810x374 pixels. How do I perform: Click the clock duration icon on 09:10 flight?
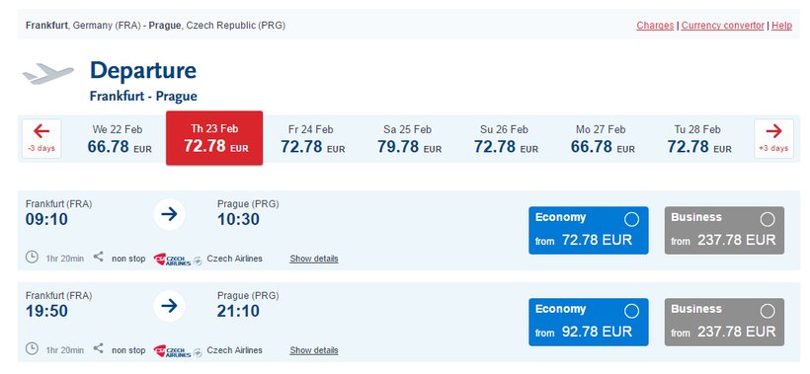pos(32,257)
